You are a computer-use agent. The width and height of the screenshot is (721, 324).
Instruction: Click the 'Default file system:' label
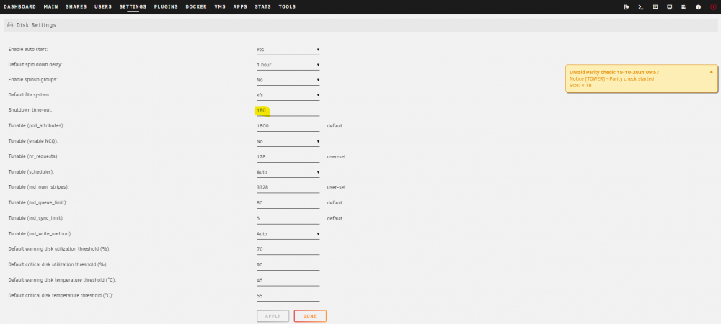pos(30,96)
